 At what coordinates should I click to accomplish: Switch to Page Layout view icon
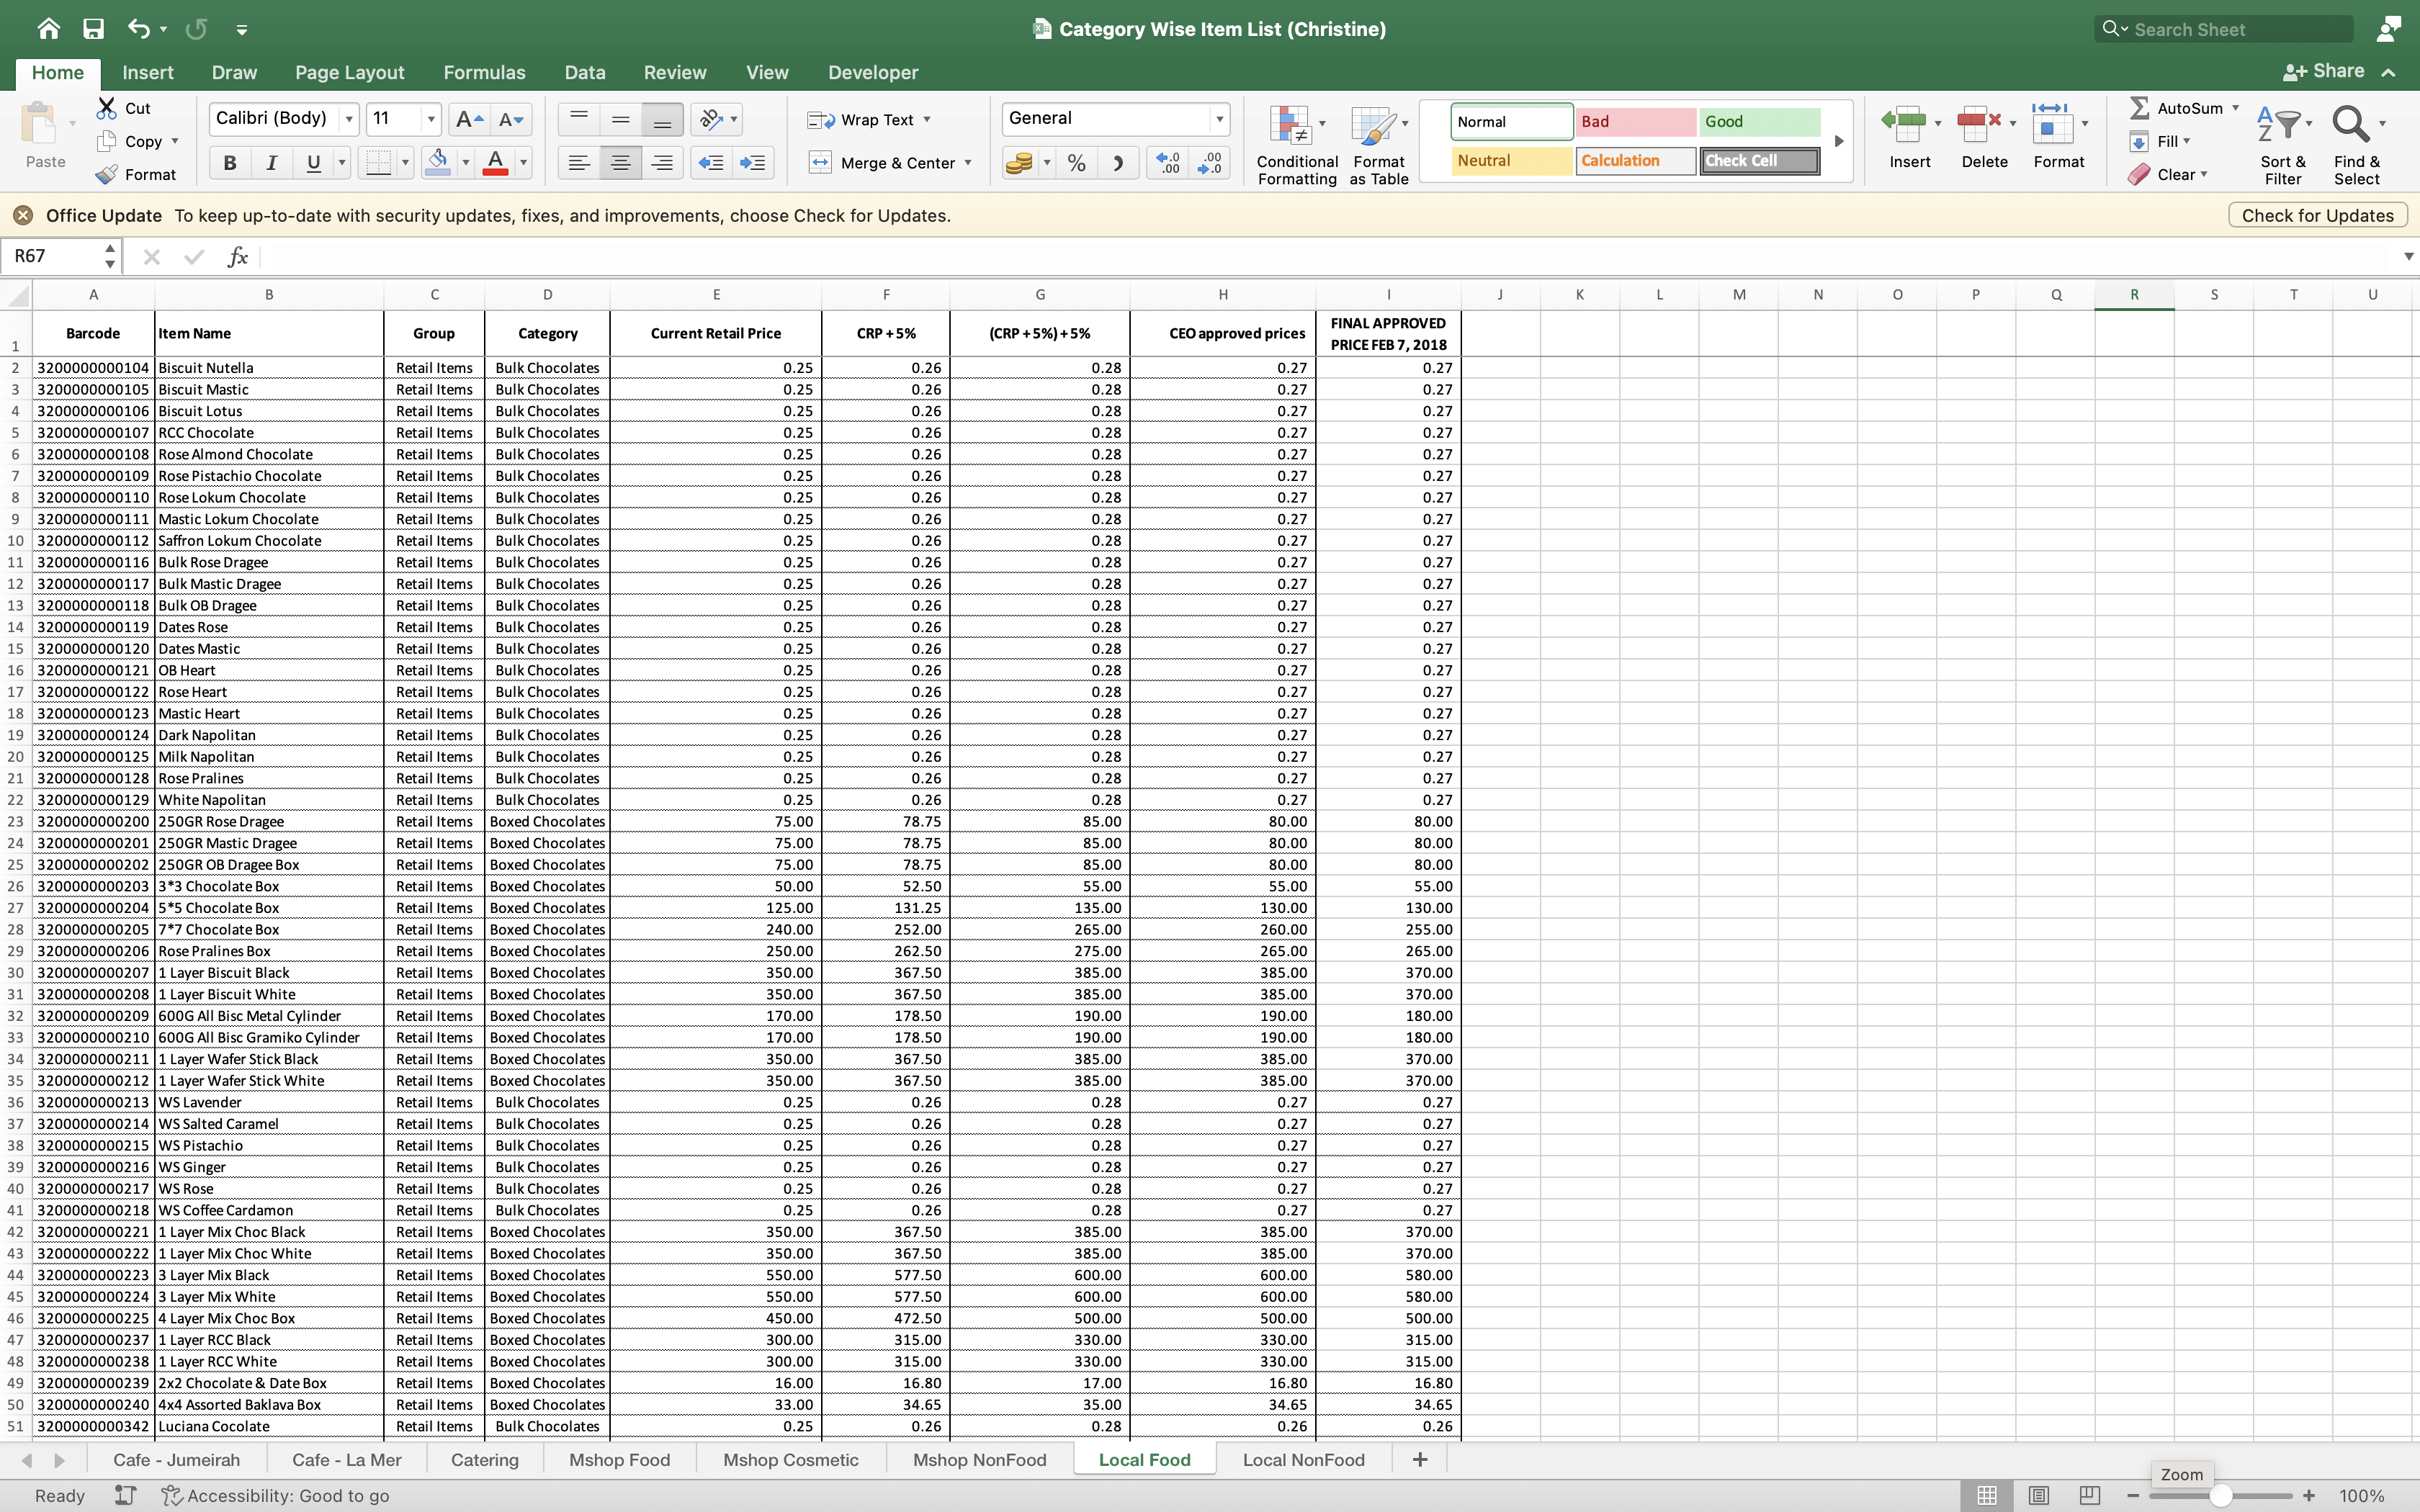(x=2038, y=1495)
